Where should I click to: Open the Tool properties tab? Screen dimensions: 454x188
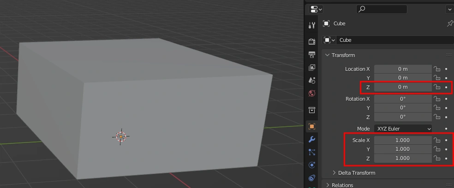[x=312, y=25]
